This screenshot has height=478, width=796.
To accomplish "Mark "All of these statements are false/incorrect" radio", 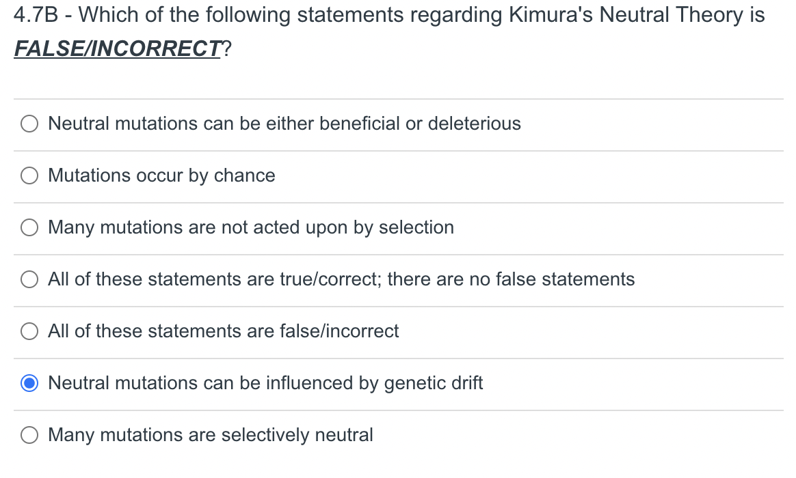I will pos(29,331).
